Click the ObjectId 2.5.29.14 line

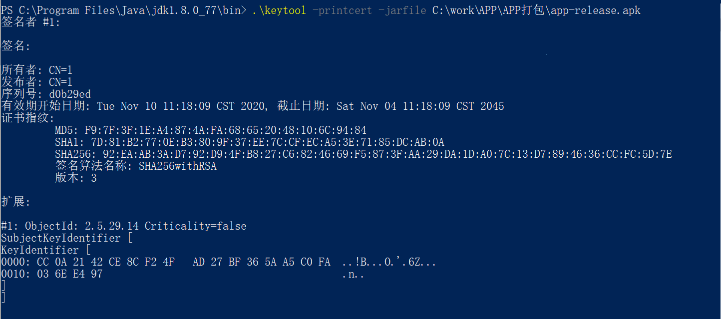pyautogui.click(x=124, y=226)
